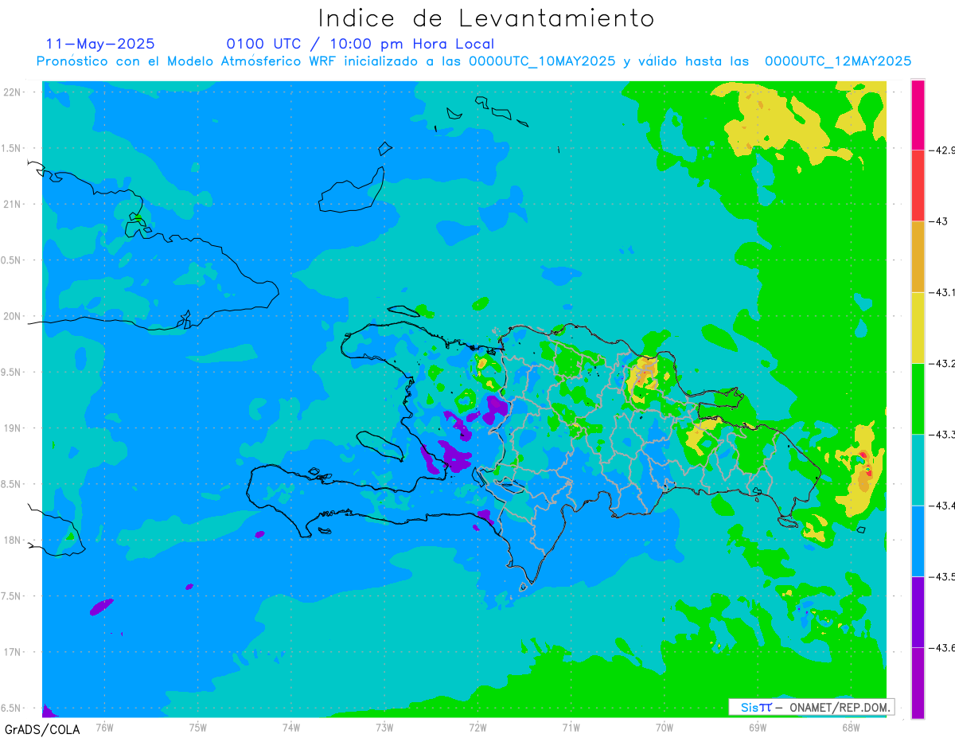Click the latitude label "18N"
The height and width of the screenshot is (738, 955).
coord(13,541)
